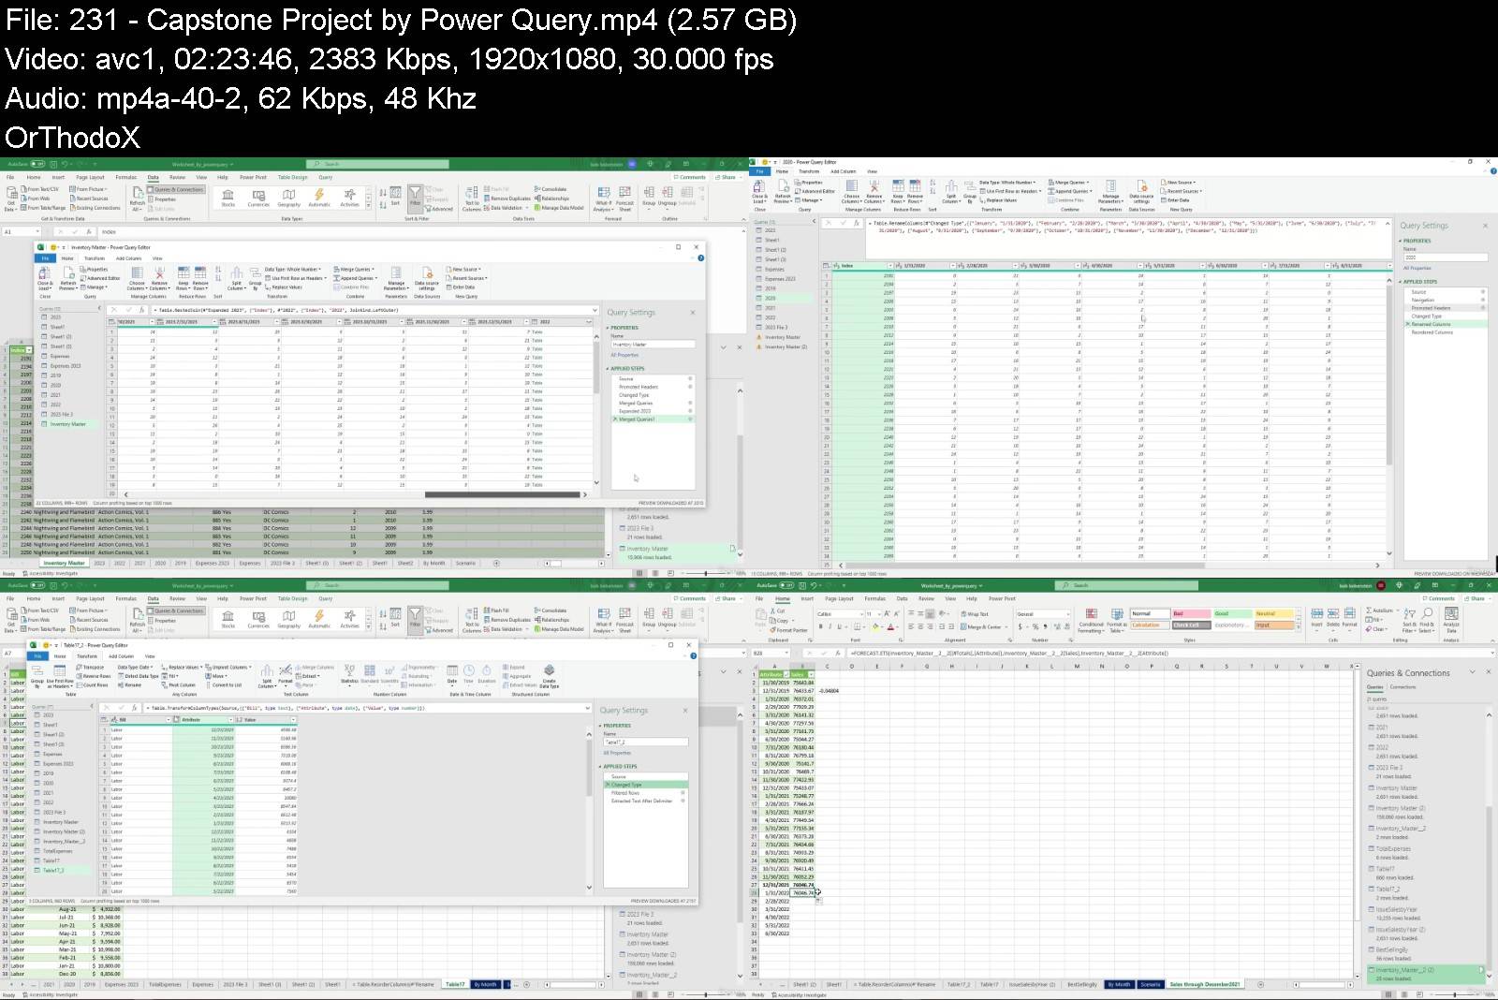
Task: Click Statistics in Table17_2 editor
Action: 349,674
